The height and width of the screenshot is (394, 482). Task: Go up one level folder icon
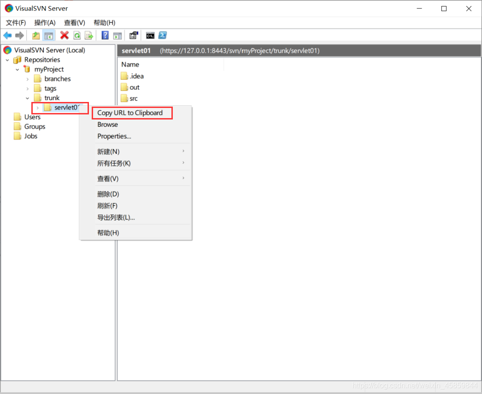[x=36, y=36]
